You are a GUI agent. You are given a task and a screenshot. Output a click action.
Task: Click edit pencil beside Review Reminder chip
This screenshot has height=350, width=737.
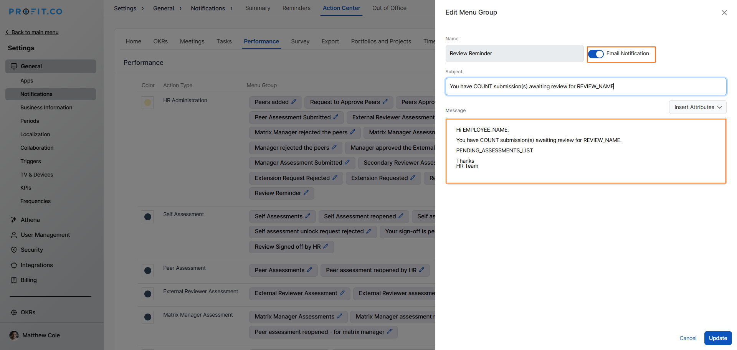(x=306, y=193)
